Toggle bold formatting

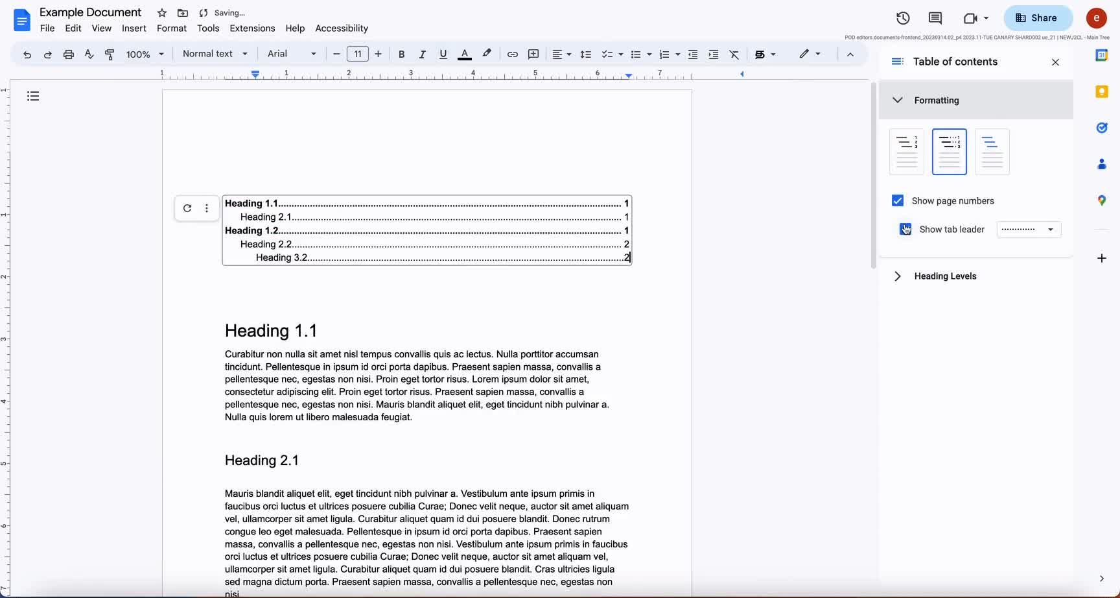(401, 54)
